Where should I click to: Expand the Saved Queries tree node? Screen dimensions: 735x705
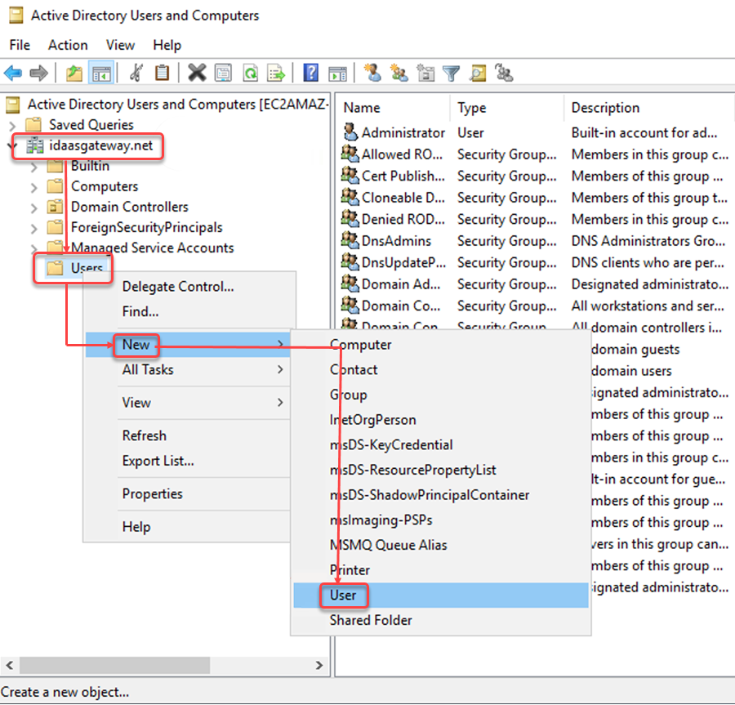point(12,125)
